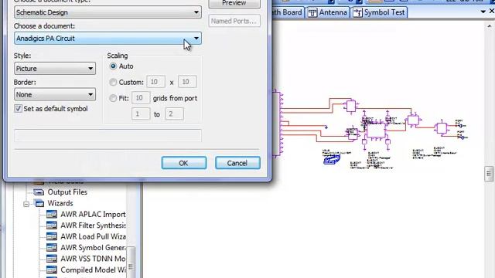This screenshot has height=278, width=495.
Task: Select AWR Load Pull Wizard entry
Action: (x=93, y=236)
